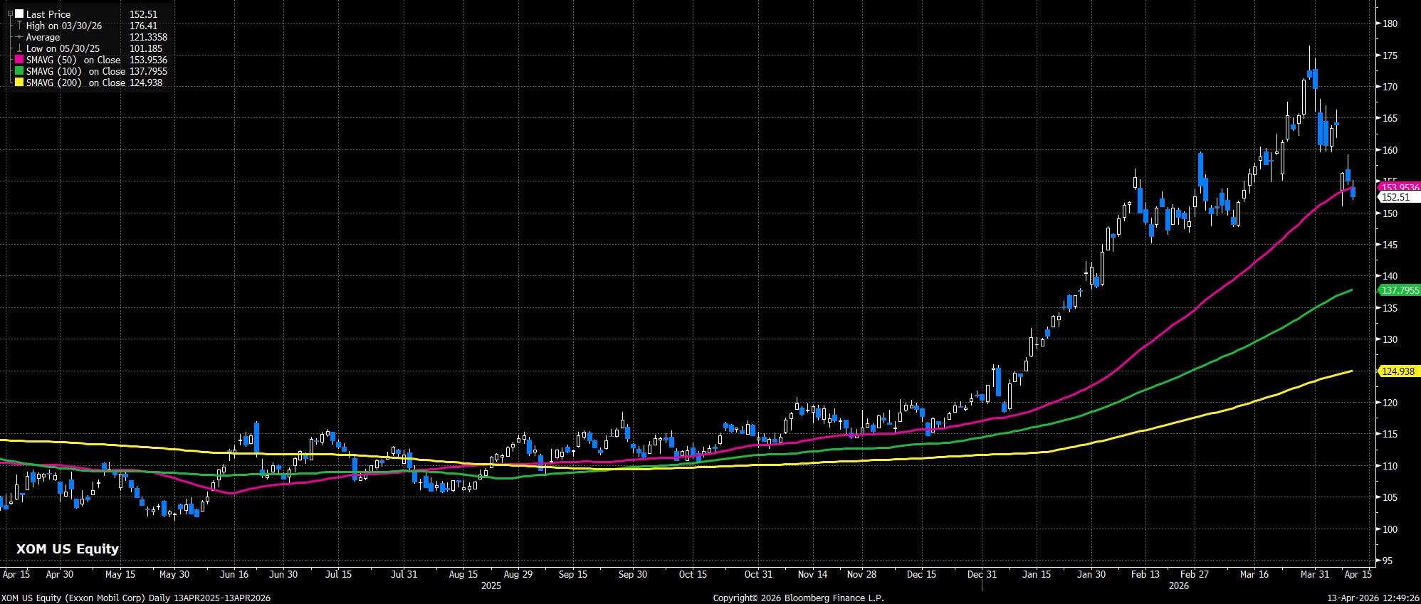Click the white Last Price swatch
Screen dimensions: 1421x604
point(19,14)
